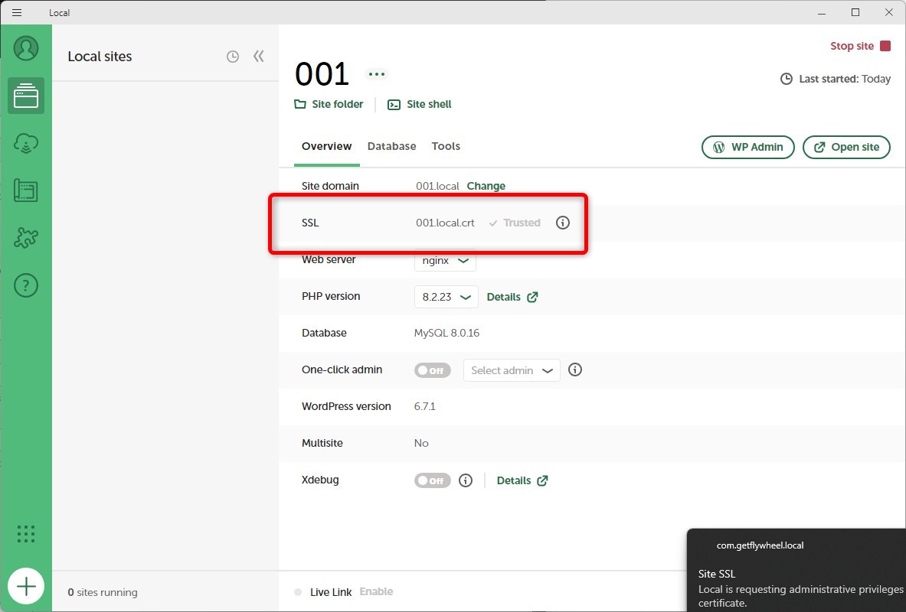Click the Open site button

[x=846, y=147]
